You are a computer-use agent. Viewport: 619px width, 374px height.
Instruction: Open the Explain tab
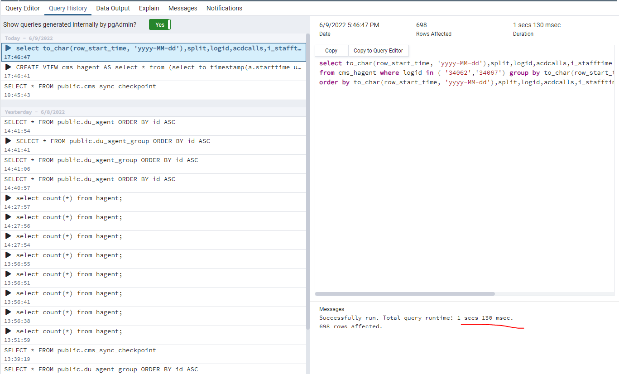point(149,8)
